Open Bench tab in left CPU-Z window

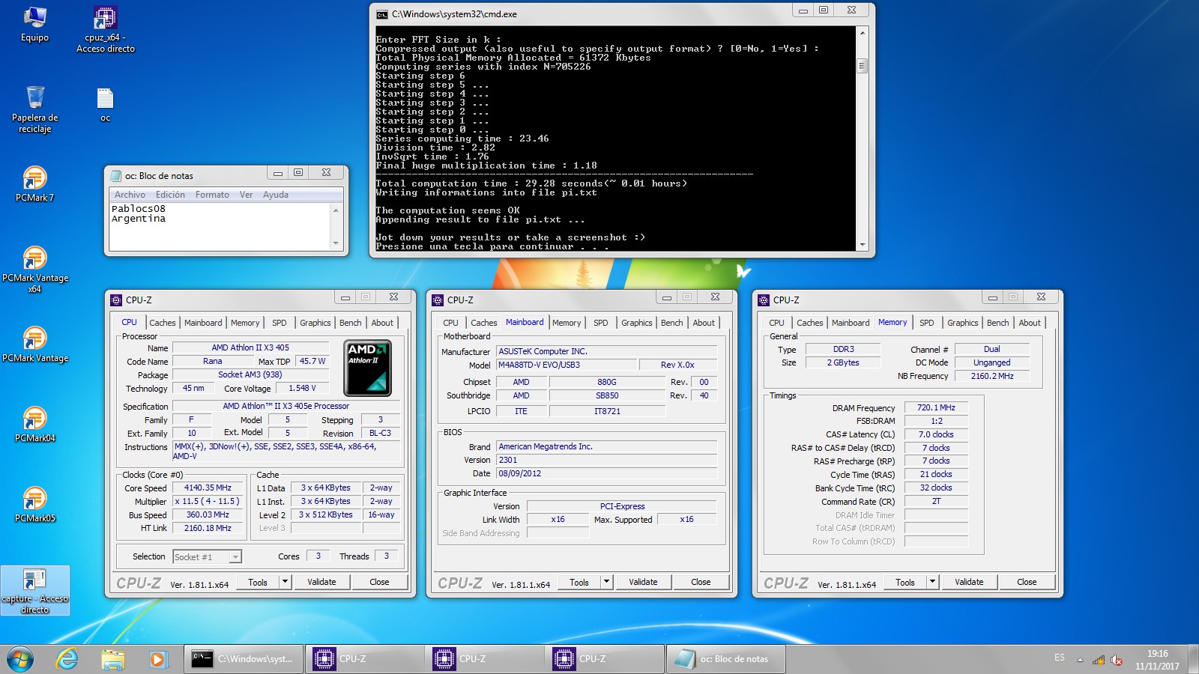point(350,323)
